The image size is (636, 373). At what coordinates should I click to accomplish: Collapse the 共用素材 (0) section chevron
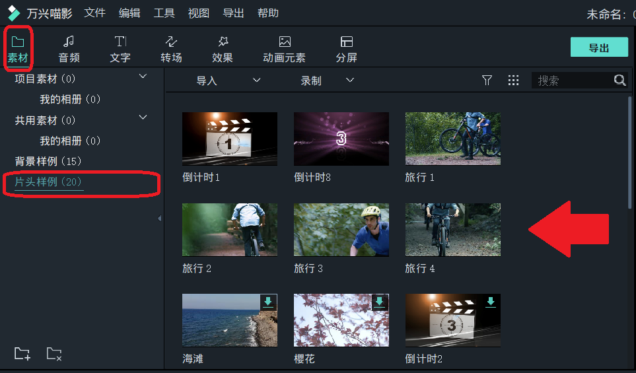click(143, 118)
